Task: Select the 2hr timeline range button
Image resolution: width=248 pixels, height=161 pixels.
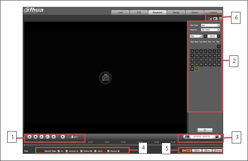Action: (x=197, y=151)
